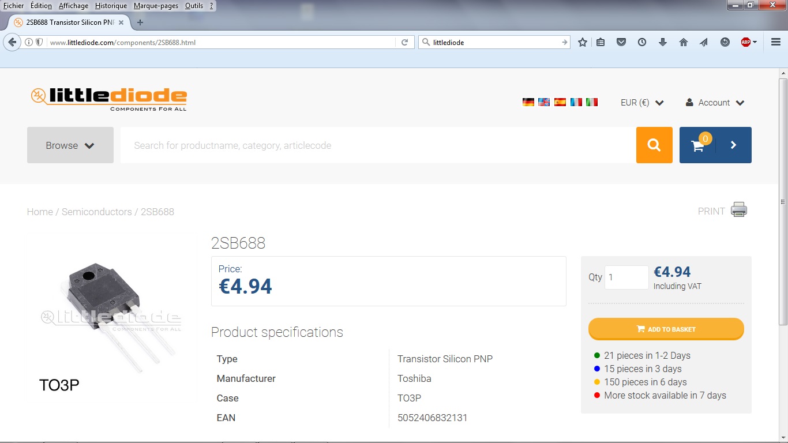788x443 pixels.
Task: Open the Browse categories dropdown
Action: pos(70,145)
